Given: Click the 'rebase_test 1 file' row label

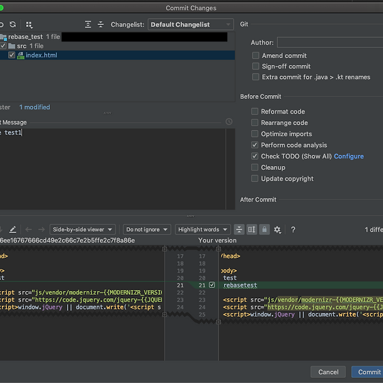Looking at the screenshot, I should pyautogui.click(x=34, y=37).
